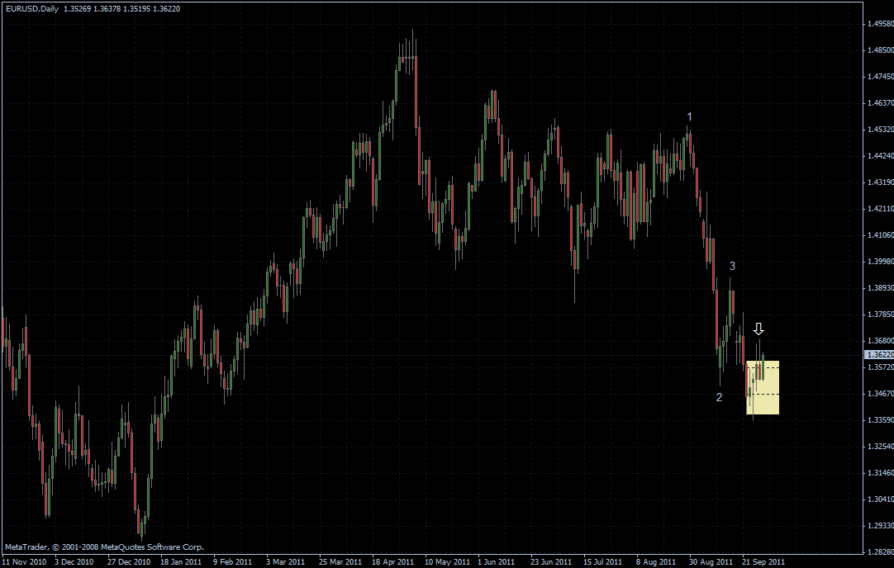Pick the 15 Jul 2011 time axis label

point(604,561)
